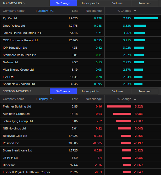Toggle Display RIC in the Top Movers header
Image resolution: width=161 pixels, height=175 pixels.
45,11
